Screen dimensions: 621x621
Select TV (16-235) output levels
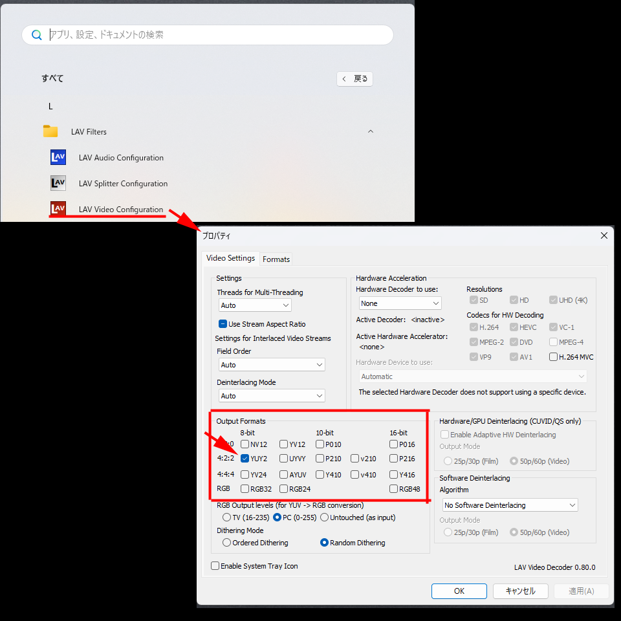click(226, 517)
